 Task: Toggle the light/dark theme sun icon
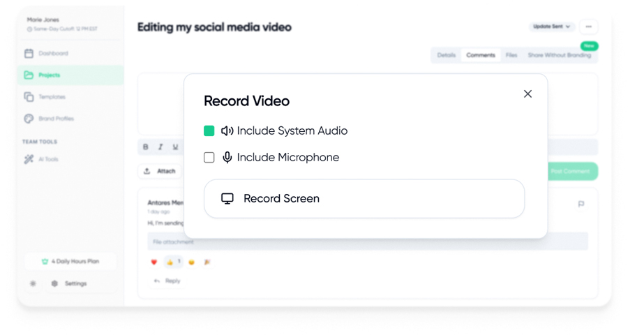pyautogui.click(x=33, y=283)
